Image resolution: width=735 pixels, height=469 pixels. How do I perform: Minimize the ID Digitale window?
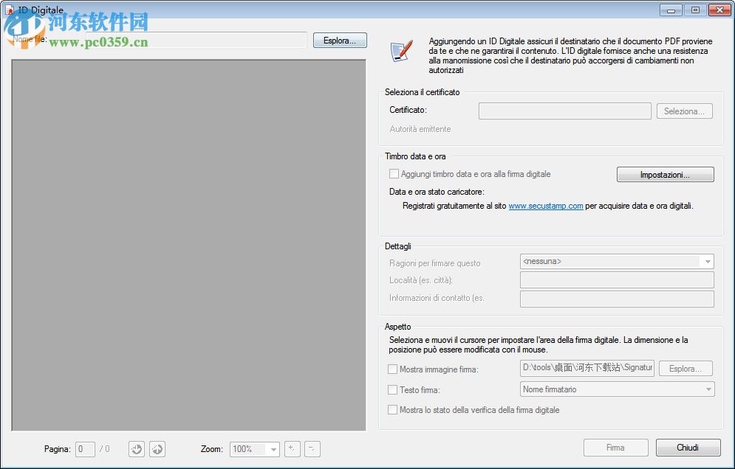[671, 10]
